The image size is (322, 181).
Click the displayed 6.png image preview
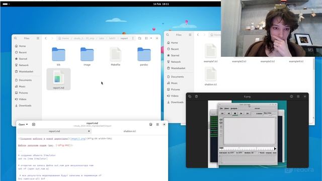pyautogui.click(x=247, y=134)
